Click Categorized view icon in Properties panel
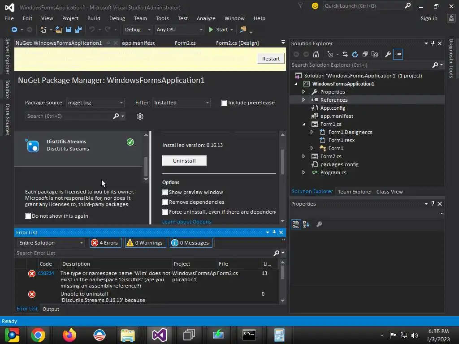 point(296,224)
